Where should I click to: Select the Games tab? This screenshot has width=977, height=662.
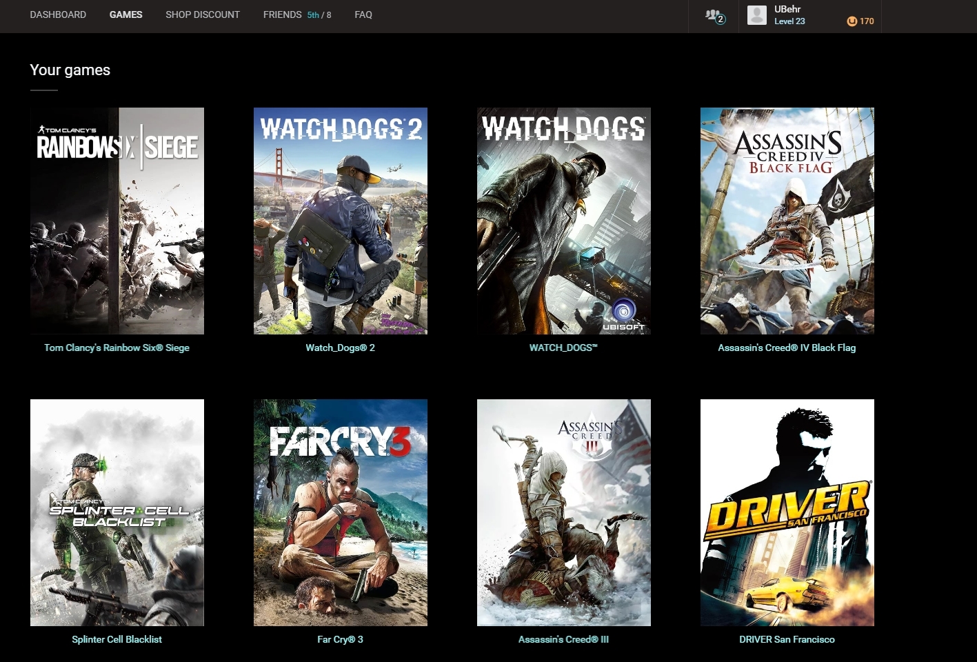pyautogui.click(x=125, y=14)
